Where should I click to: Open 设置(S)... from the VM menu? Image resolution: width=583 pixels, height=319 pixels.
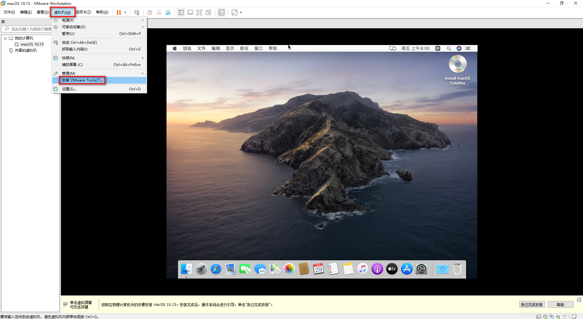coord(99,89)
